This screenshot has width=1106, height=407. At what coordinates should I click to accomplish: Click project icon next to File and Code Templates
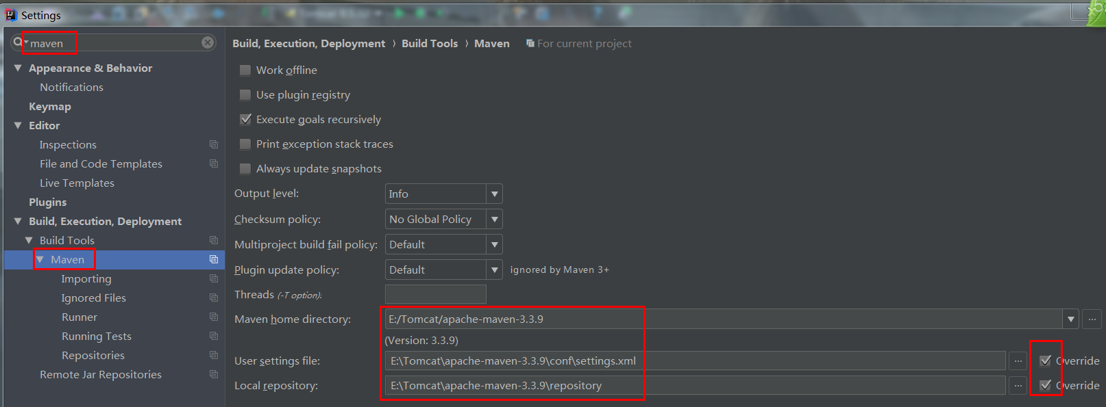point(214,163)
